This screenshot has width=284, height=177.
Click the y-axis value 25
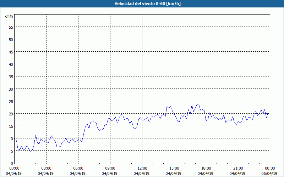click(x=11, y=101)
